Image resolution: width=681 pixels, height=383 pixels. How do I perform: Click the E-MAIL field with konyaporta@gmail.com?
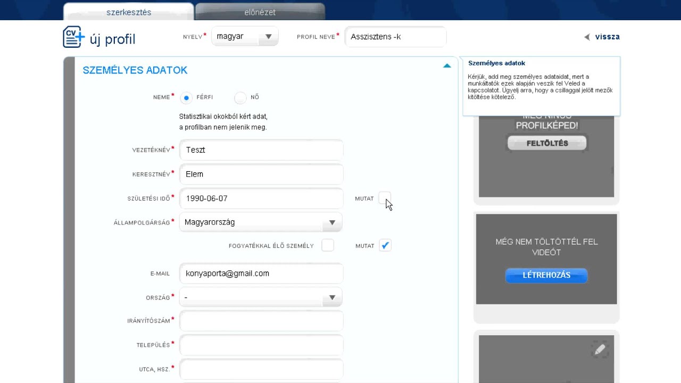261,273
